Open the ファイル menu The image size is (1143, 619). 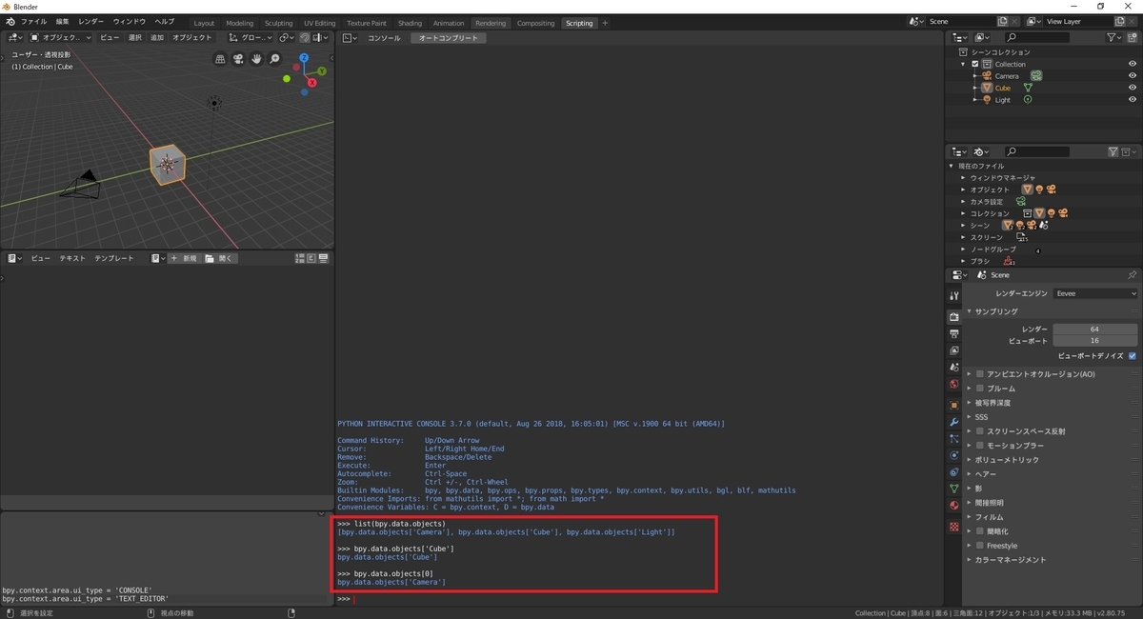tap(33, 22)
